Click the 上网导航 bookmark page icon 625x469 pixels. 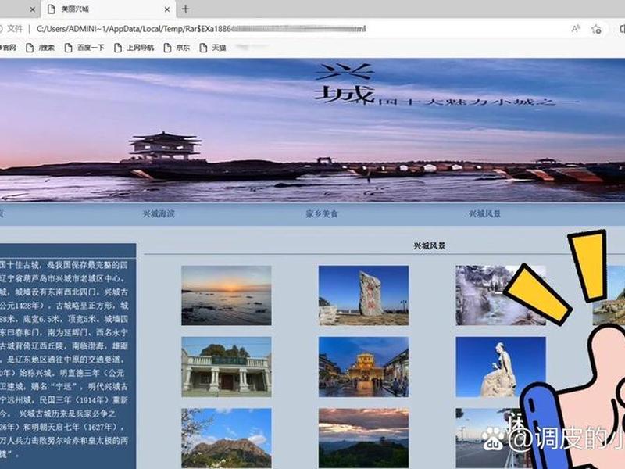tap(118, 48)
